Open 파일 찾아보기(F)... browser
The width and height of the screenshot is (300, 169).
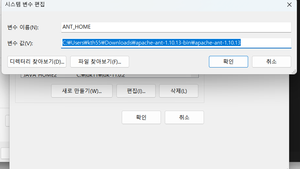point(100,62)
